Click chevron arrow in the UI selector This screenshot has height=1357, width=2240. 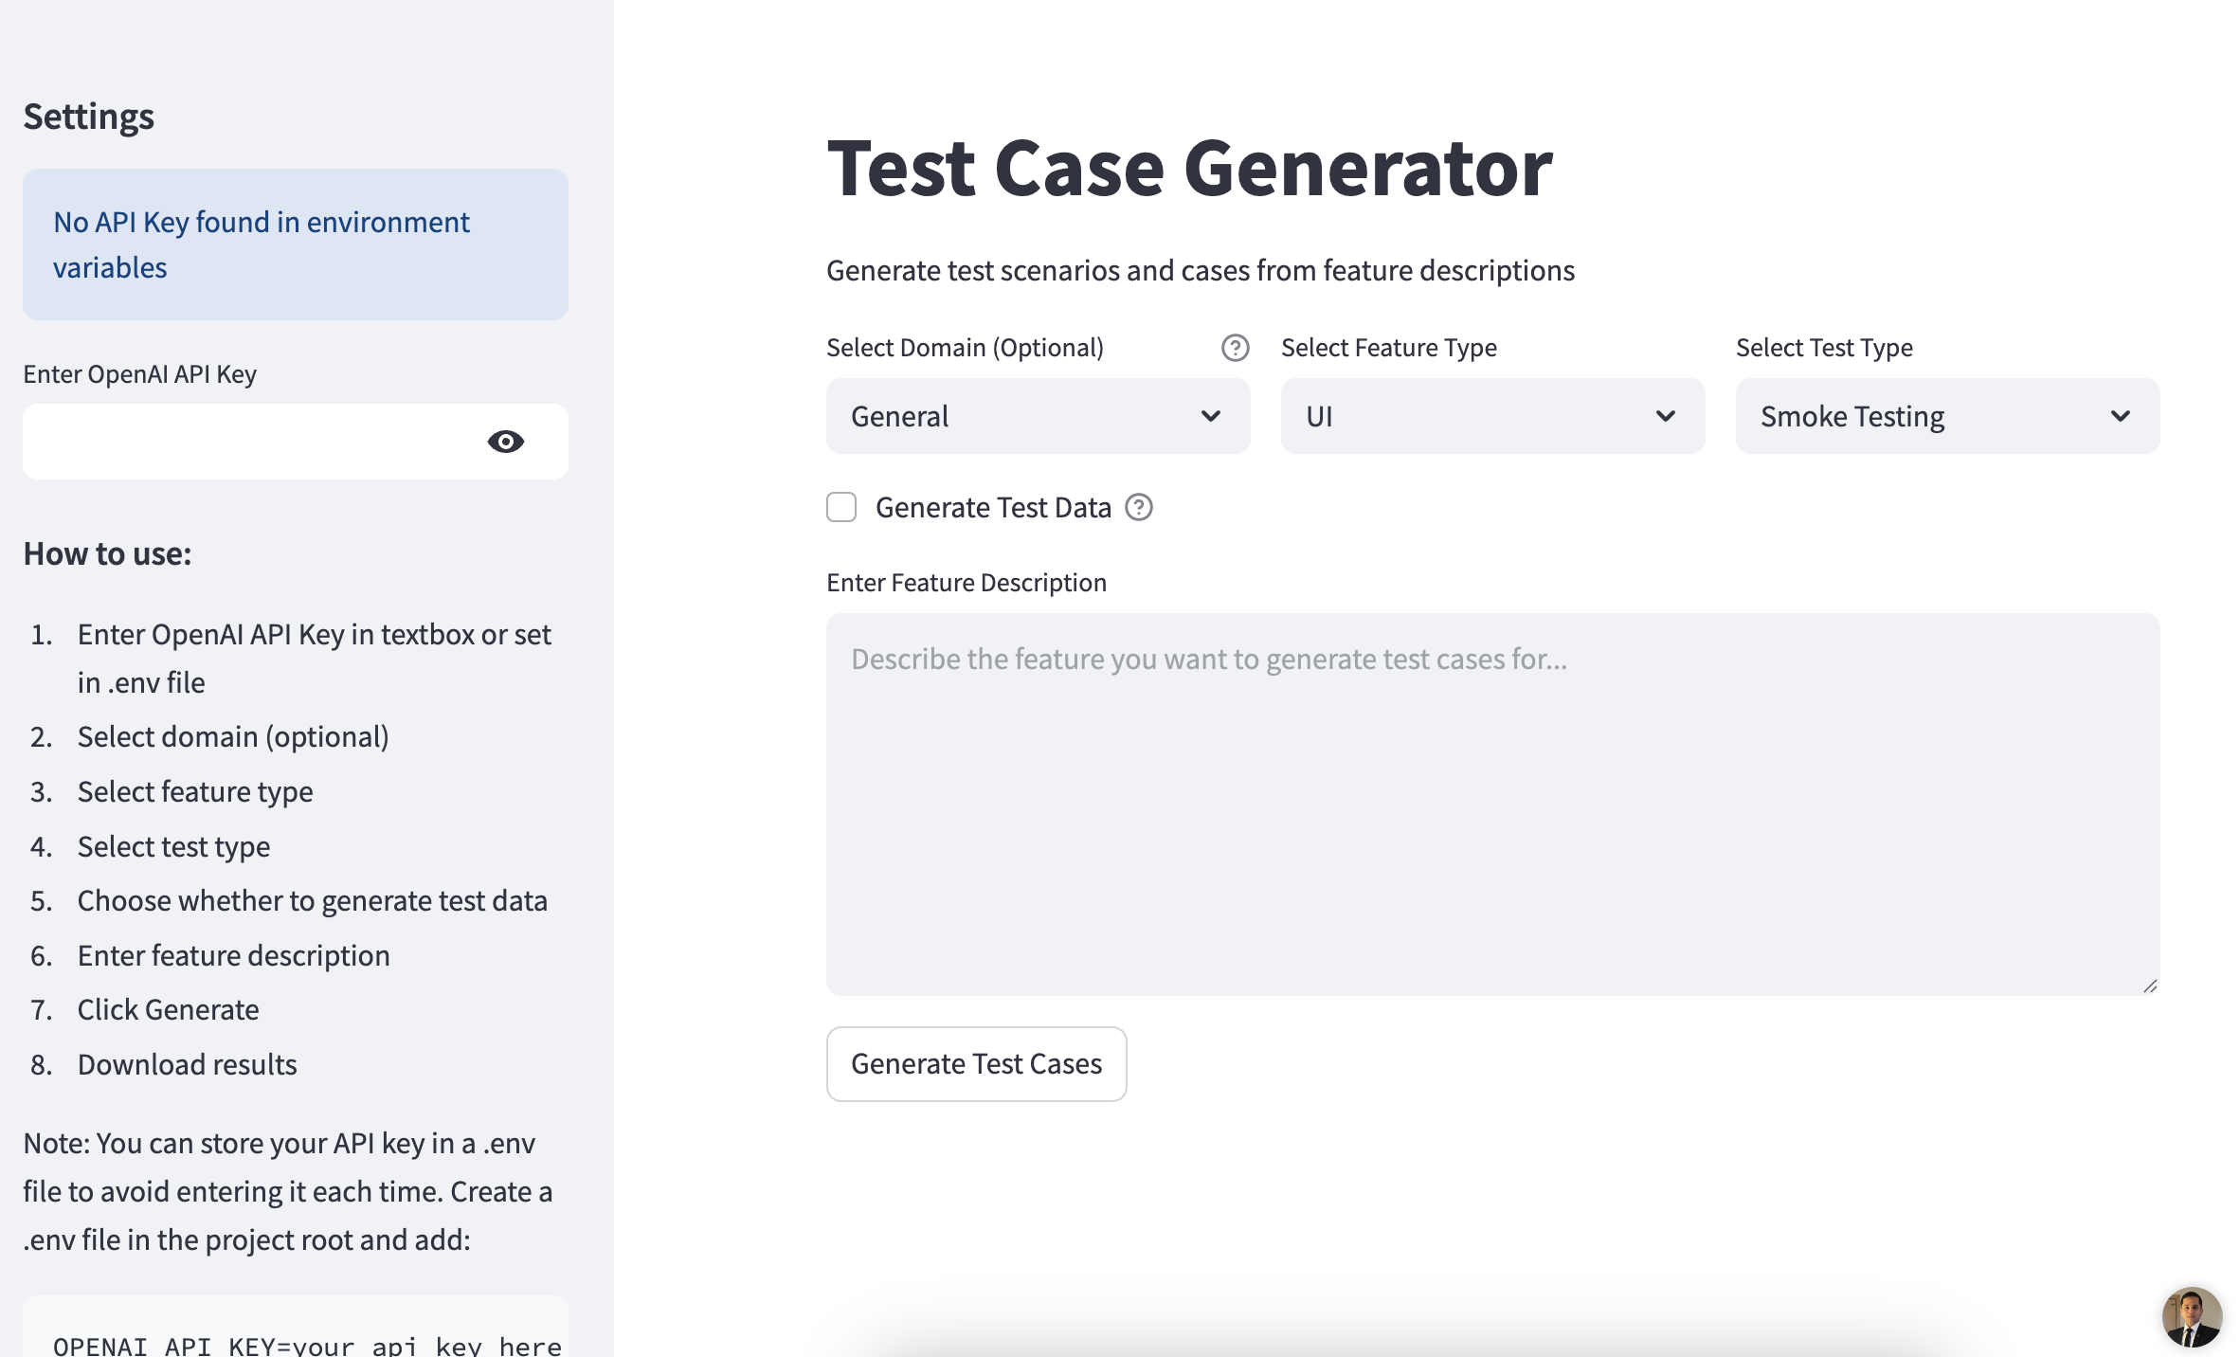point(1665,416)
